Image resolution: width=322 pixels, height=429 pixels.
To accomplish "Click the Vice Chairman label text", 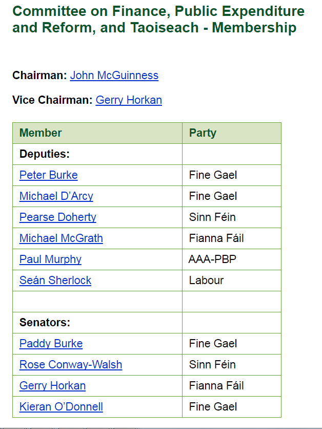I will point(52,100).
